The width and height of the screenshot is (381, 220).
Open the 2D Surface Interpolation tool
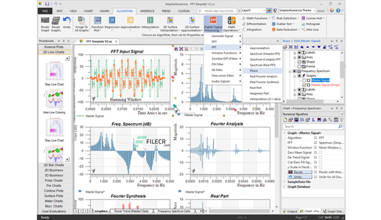click(x=170, y=24)
